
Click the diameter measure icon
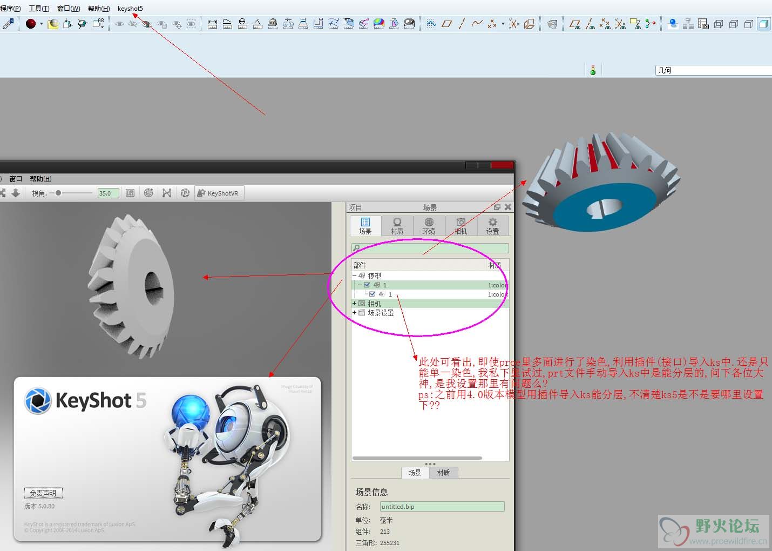click(x=242, y=24)
